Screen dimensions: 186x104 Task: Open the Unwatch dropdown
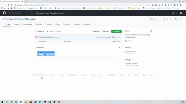[154, 19]
